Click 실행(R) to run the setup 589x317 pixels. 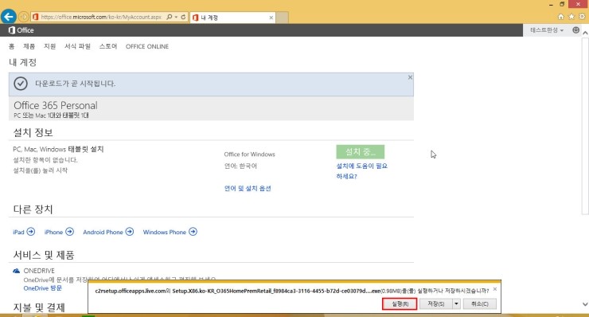click(x=400, y=303)
